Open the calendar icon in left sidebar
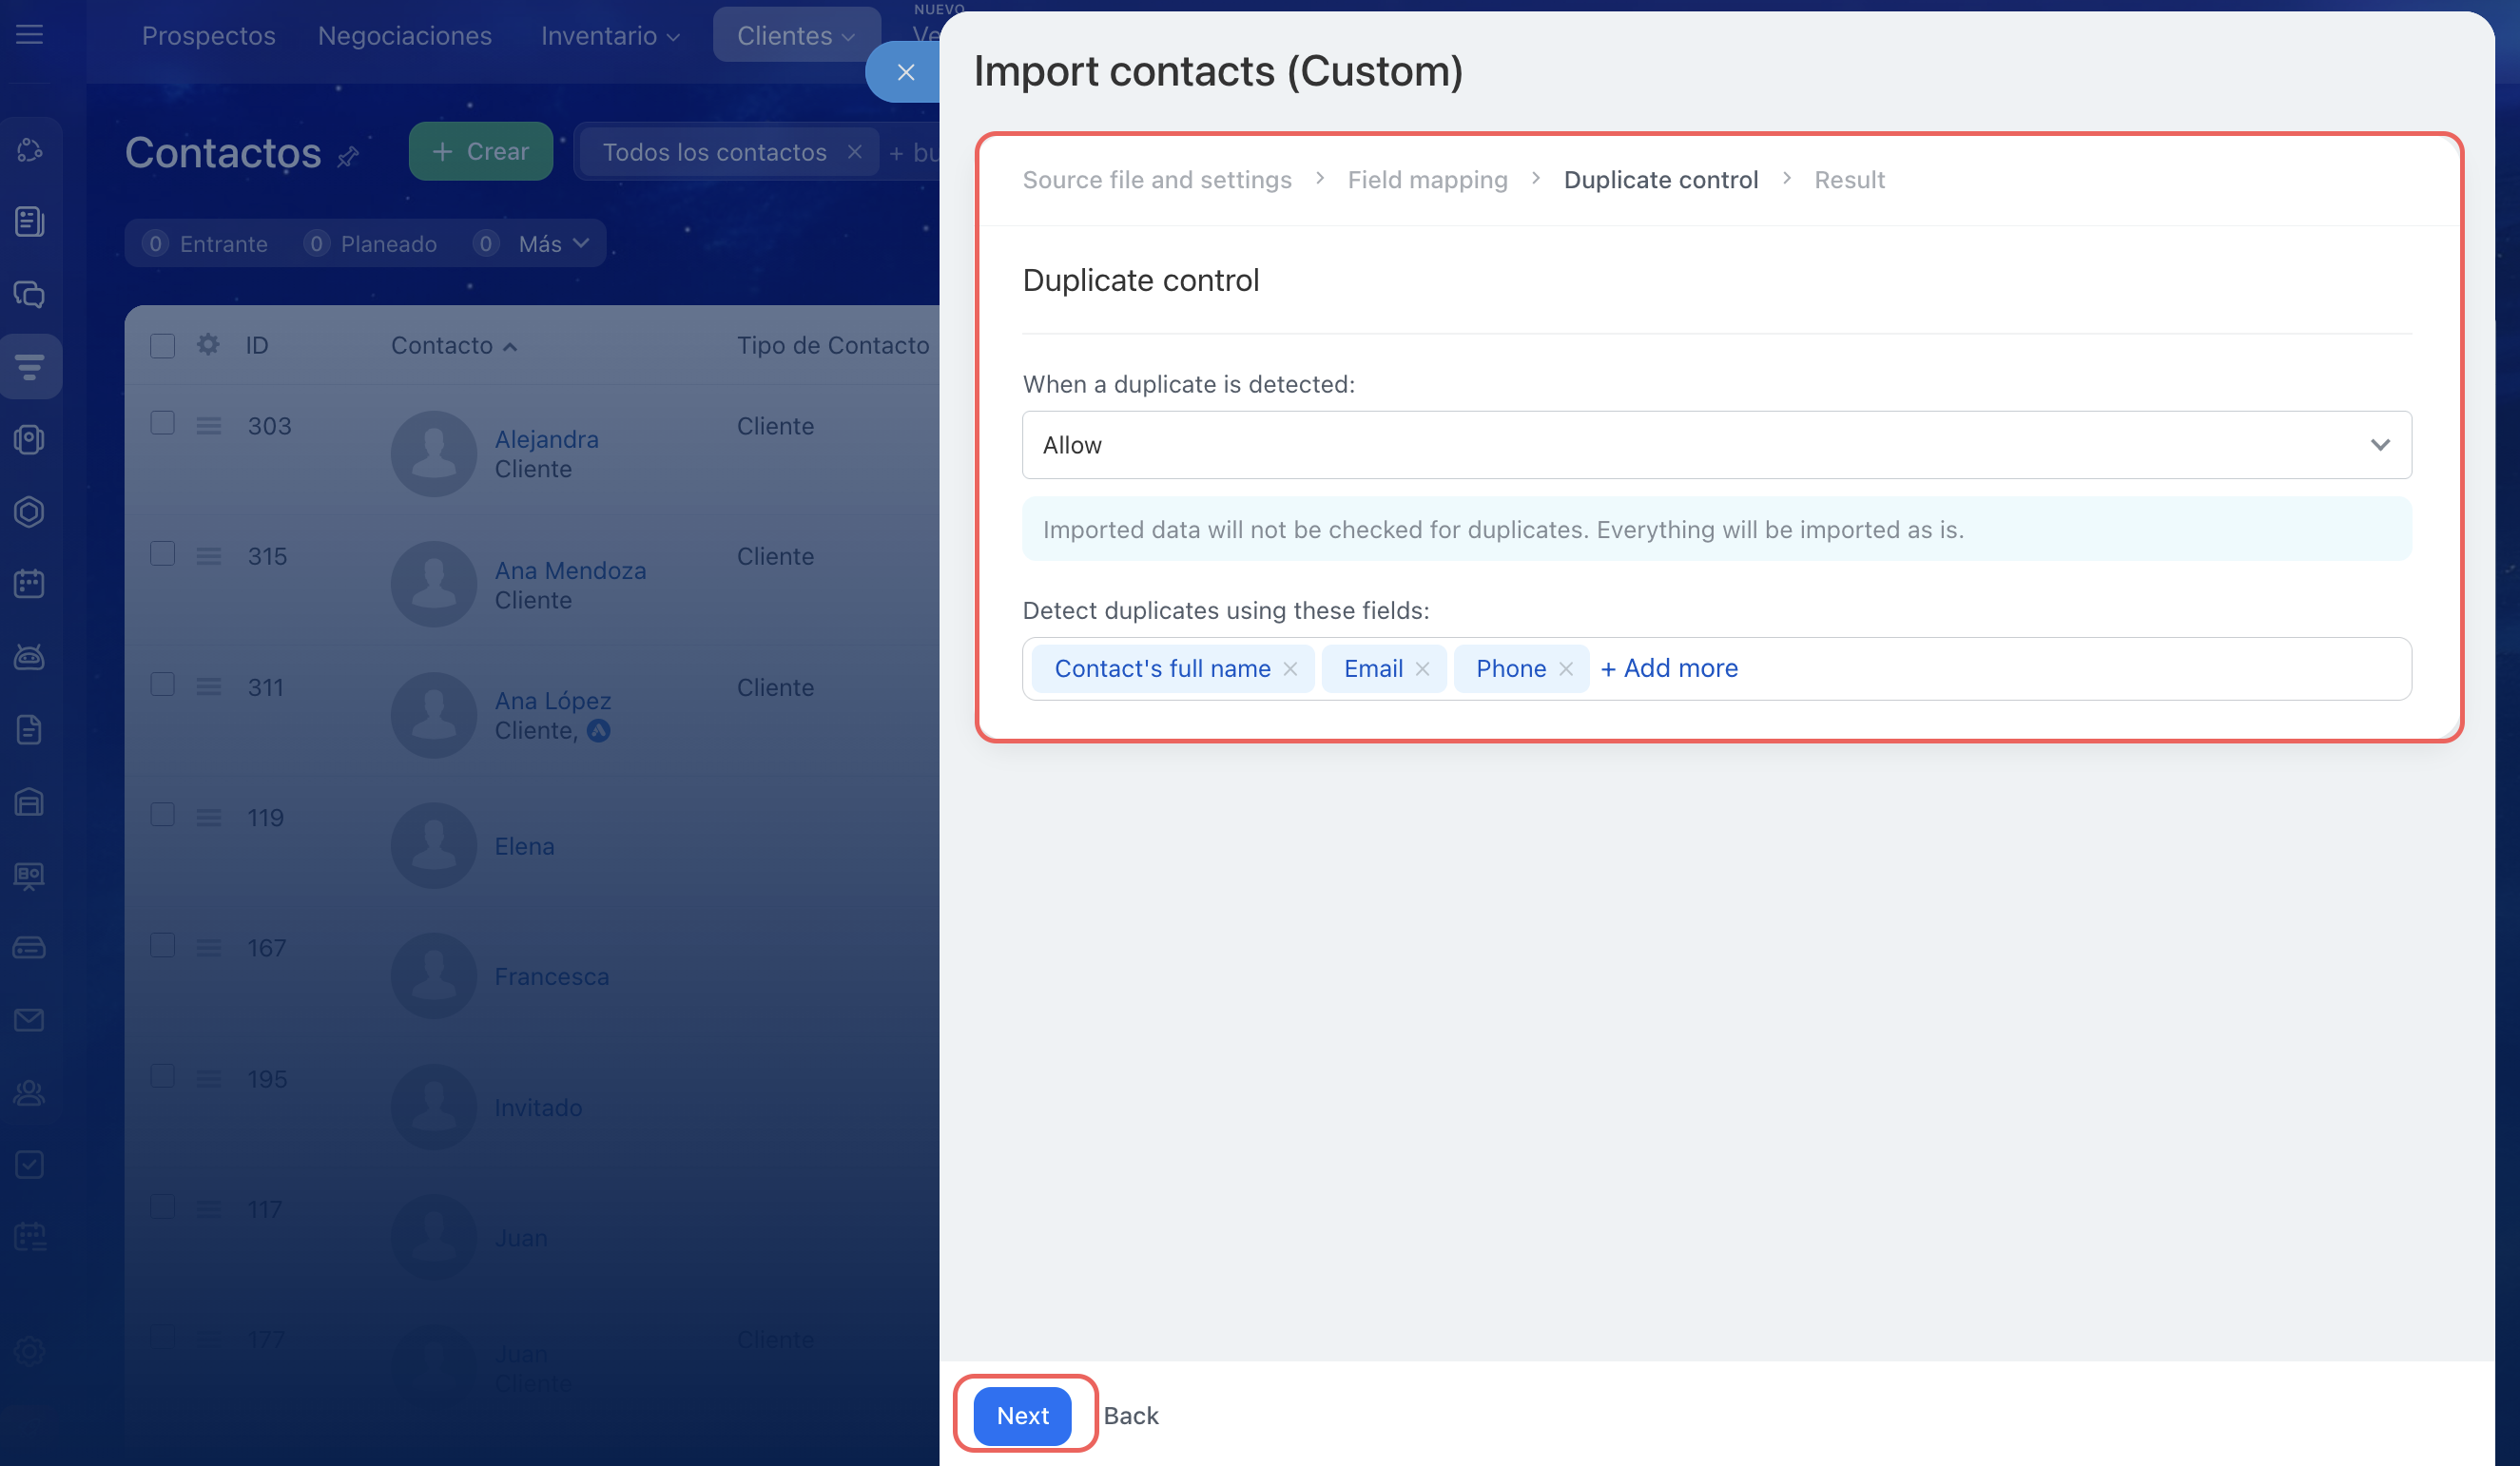2520x1466 pixels. point(30,584)
